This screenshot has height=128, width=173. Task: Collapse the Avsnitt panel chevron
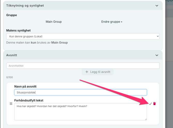tap(157, 55)
